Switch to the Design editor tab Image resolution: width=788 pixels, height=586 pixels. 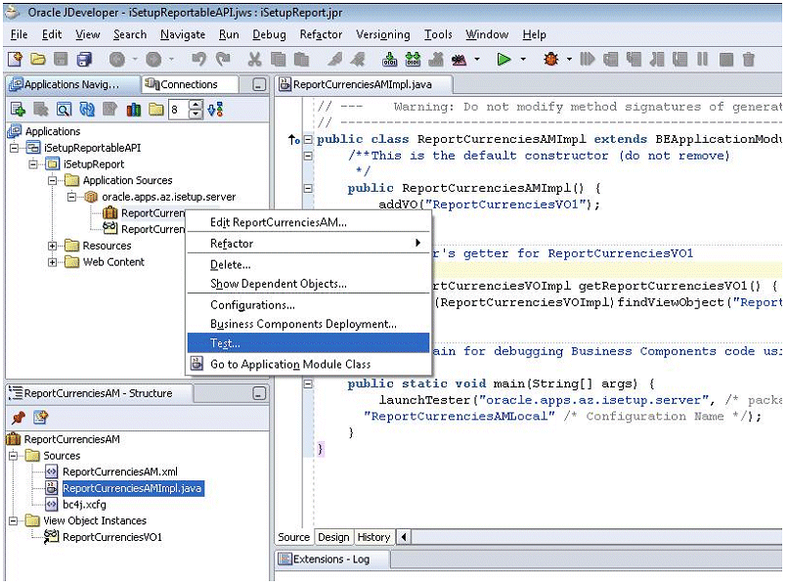tap(333, 537)
